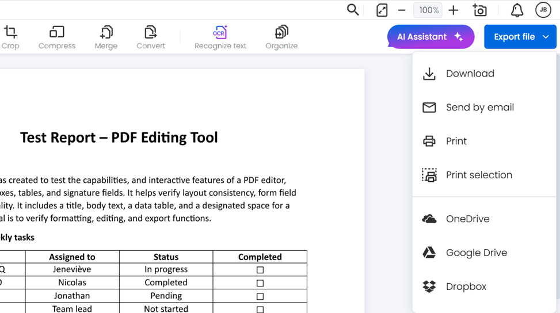The width and height of the screenshot is (560, 313).
Task: Click the Export file button label
Action: click(515, 37)
